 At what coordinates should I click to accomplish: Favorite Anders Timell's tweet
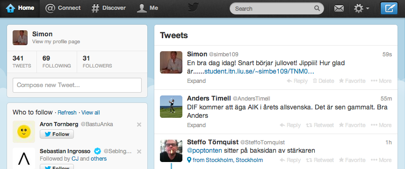(352, 125)
